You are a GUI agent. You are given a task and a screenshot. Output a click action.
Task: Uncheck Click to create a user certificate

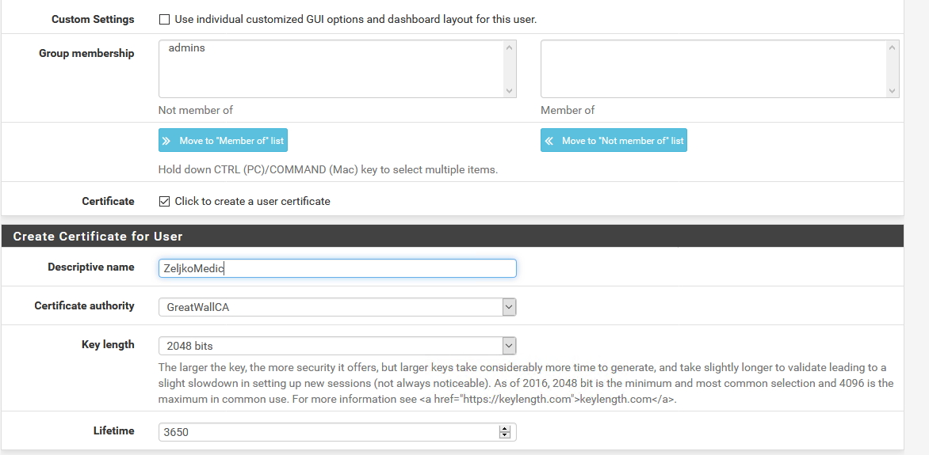tap(164, 202)
